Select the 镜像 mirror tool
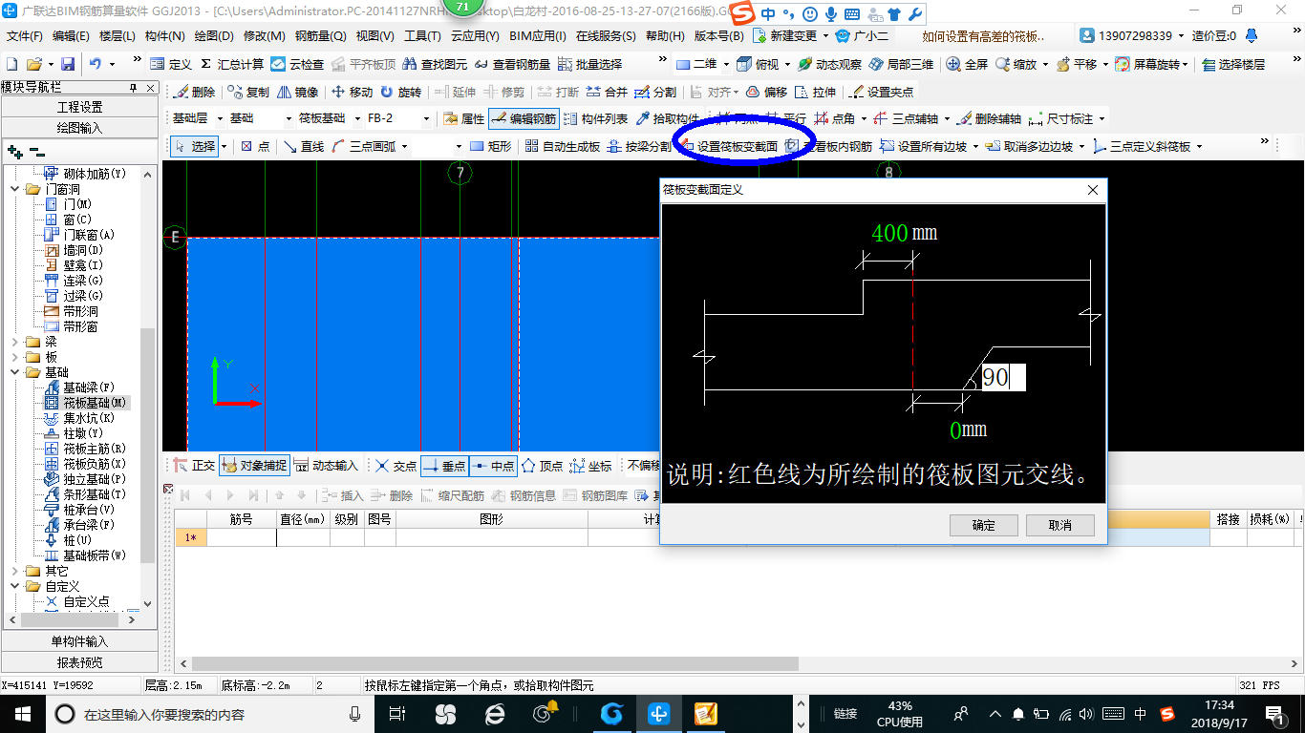The image size is (1305, 733). (x=297, y=93)
